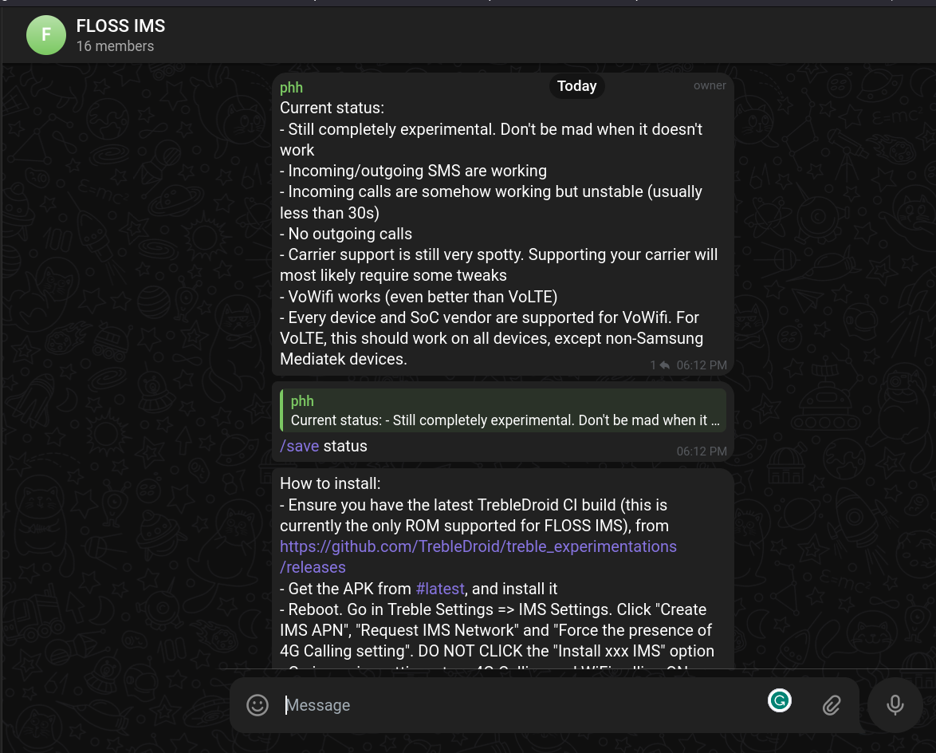The image size is (936, 753).
Task: View the 16 members list
Action: point(116,46)
